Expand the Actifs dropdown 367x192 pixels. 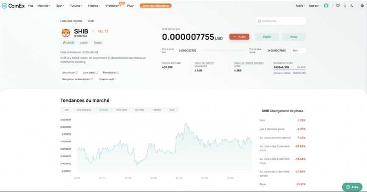pos(300,6)
